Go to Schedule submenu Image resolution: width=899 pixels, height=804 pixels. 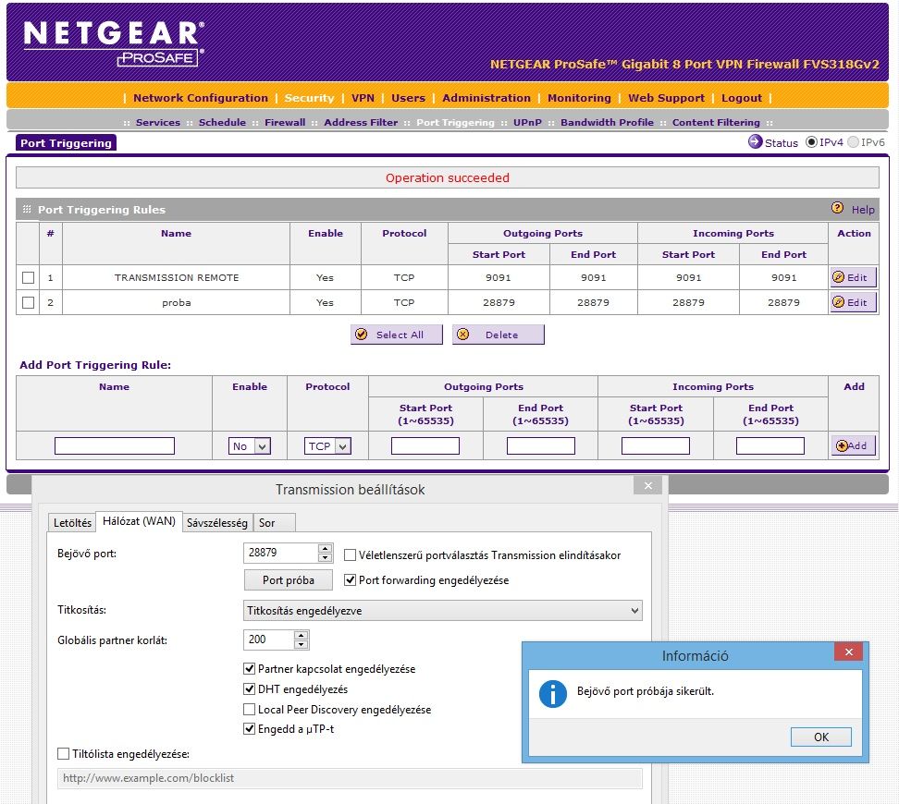222,122
